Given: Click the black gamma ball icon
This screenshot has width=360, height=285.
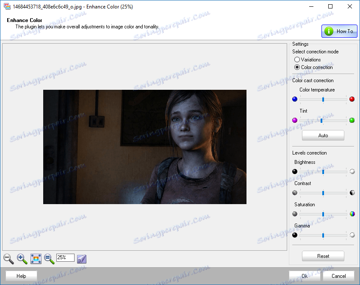Looking at the screenshot, I should tap(295, 235).
